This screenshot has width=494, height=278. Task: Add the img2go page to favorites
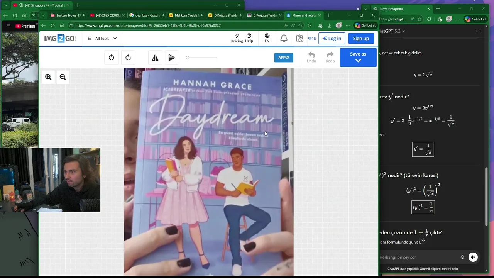click(300, 25)
